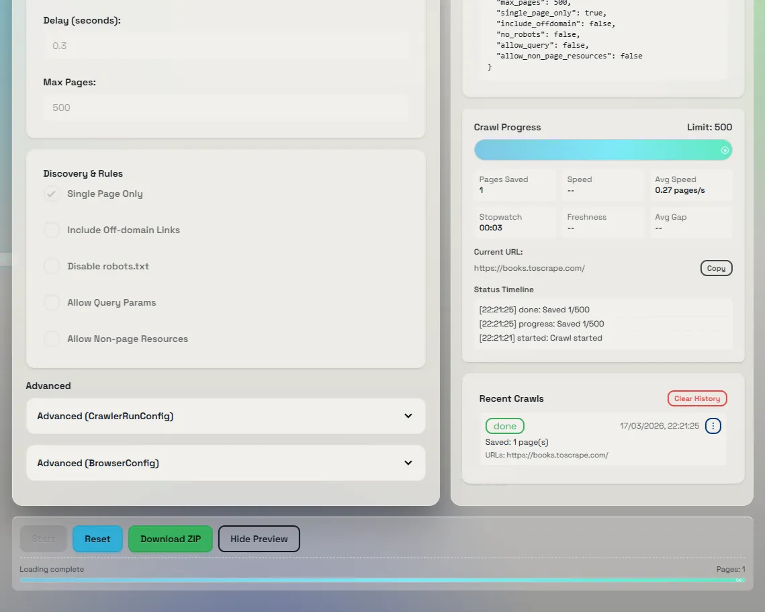This screenshot has width=765, height=612.
Task: Click the recent crawl URLs line
Action: [547, 455]
